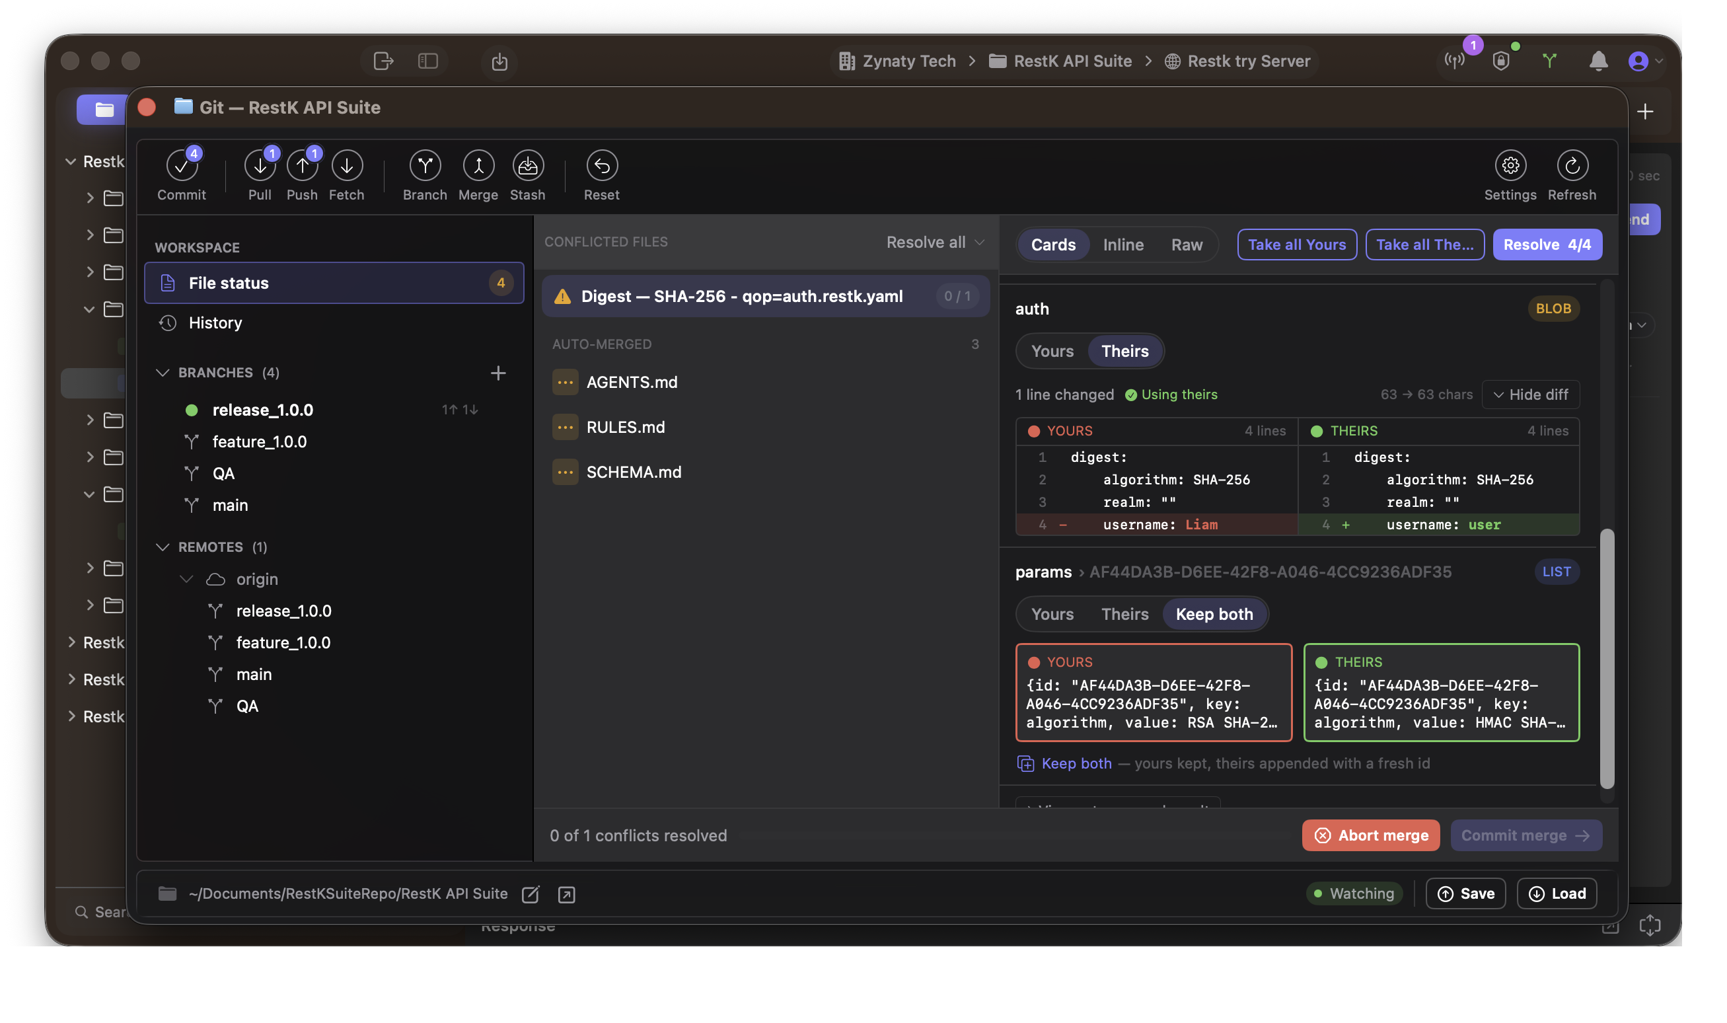
Task: Click the plus icon in the main window
Action: (x=1645, y=111)
